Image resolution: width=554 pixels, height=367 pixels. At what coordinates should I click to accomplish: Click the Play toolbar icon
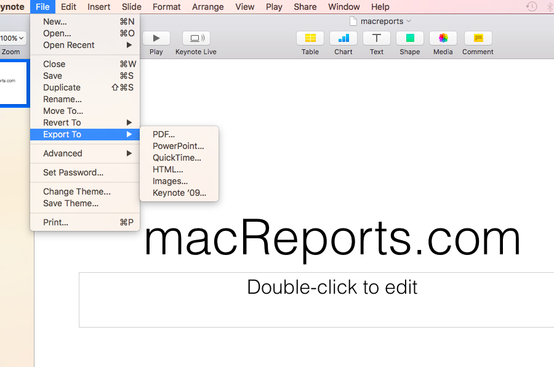click(156, 38)
